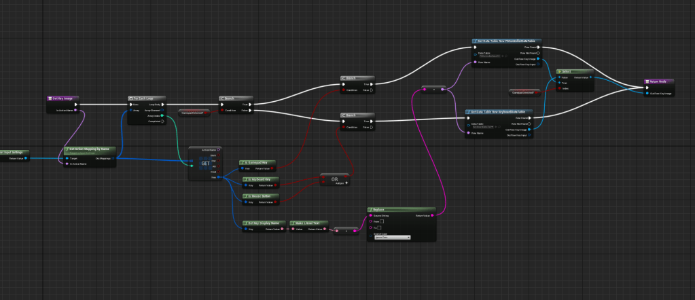This screenshot has width=695, height=300.
Task: Click the To checkbox on Replace node
Action: point(380,227)
